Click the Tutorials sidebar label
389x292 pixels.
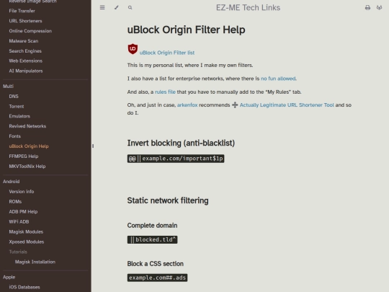pyautogui.click(x=18, y=252)
